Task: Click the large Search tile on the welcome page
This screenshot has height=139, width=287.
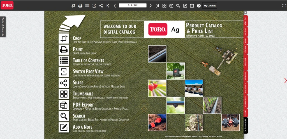Action: click(x=64, y=116)
